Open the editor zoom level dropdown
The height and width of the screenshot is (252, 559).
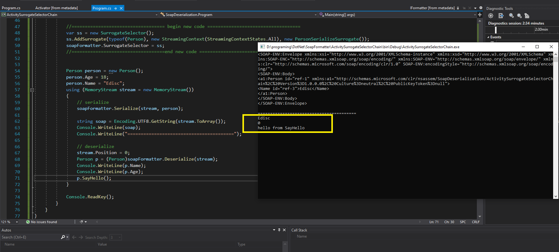pos(17,222)
